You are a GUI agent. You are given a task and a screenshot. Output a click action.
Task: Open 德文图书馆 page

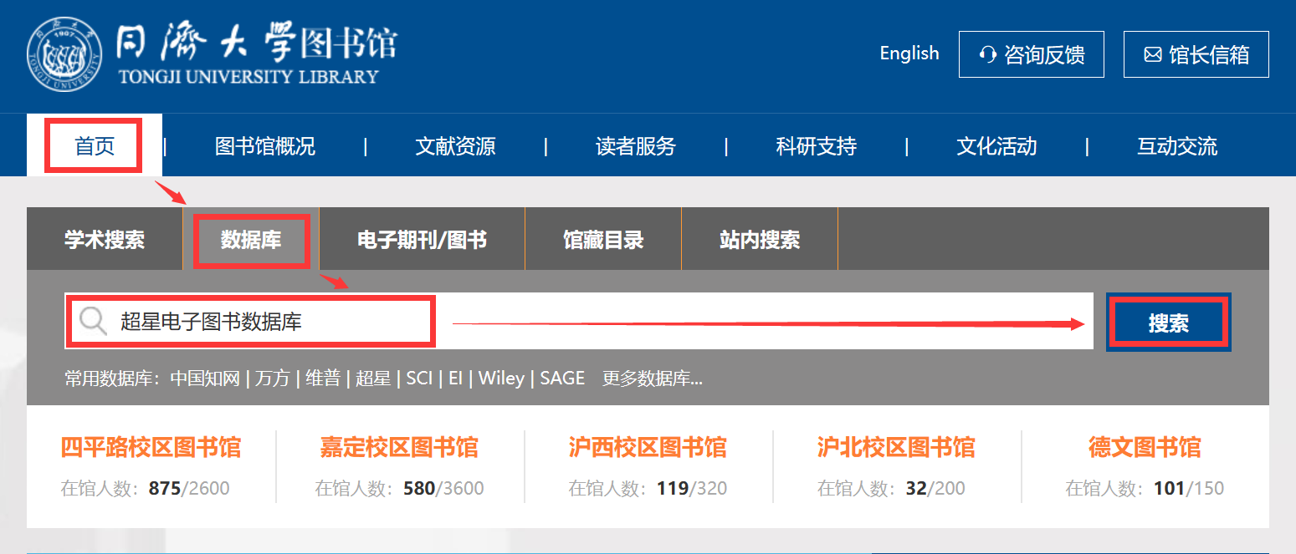(1145, 447)
